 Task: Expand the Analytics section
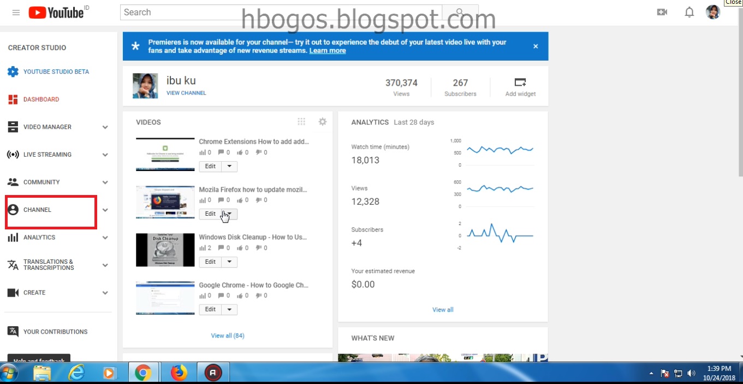click(x=105, y=238)
